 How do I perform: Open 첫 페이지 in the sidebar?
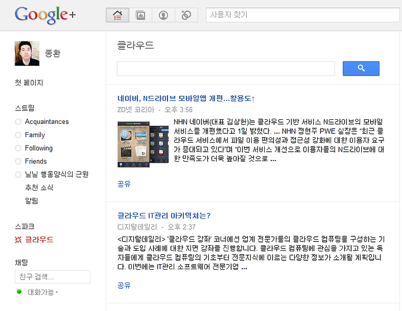pyautogui.click(x=29, y=82)
